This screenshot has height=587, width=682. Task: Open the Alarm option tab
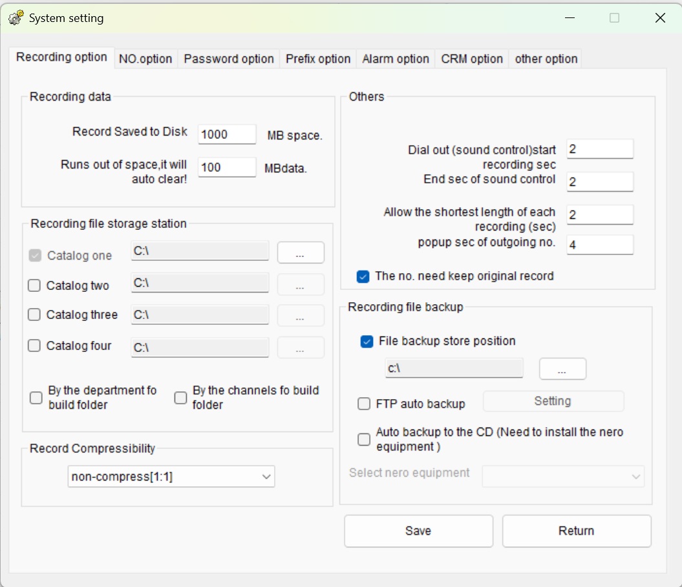[x=395, y=59]
